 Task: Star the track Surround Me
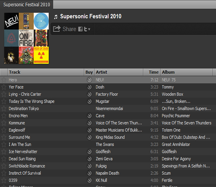coord(4,137)
